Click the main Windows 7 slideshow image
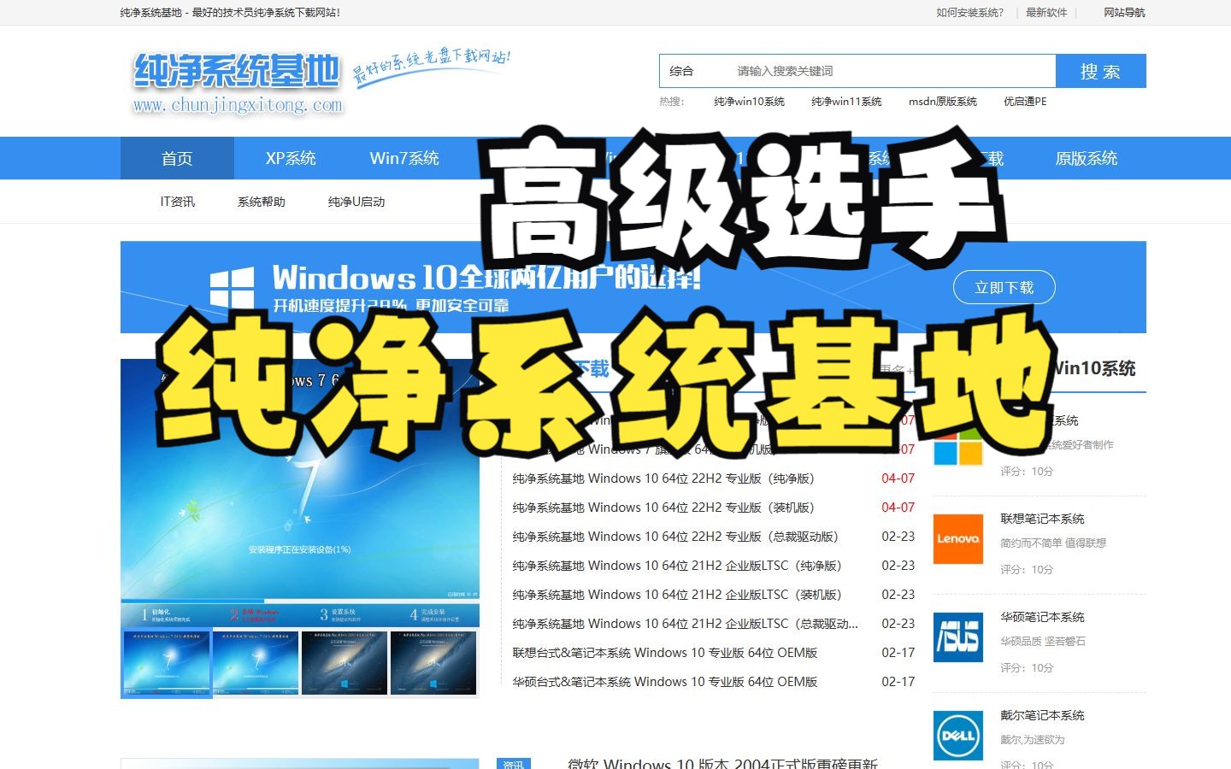1231x769 pixels. (300, 492)
